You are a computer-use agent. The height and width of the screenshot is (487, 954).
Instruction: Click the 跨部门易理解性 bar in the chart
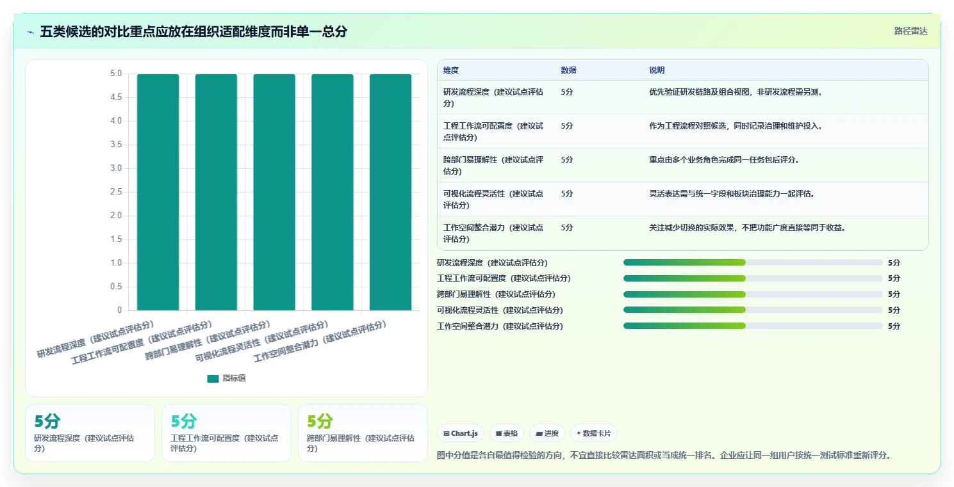point(274,192)
